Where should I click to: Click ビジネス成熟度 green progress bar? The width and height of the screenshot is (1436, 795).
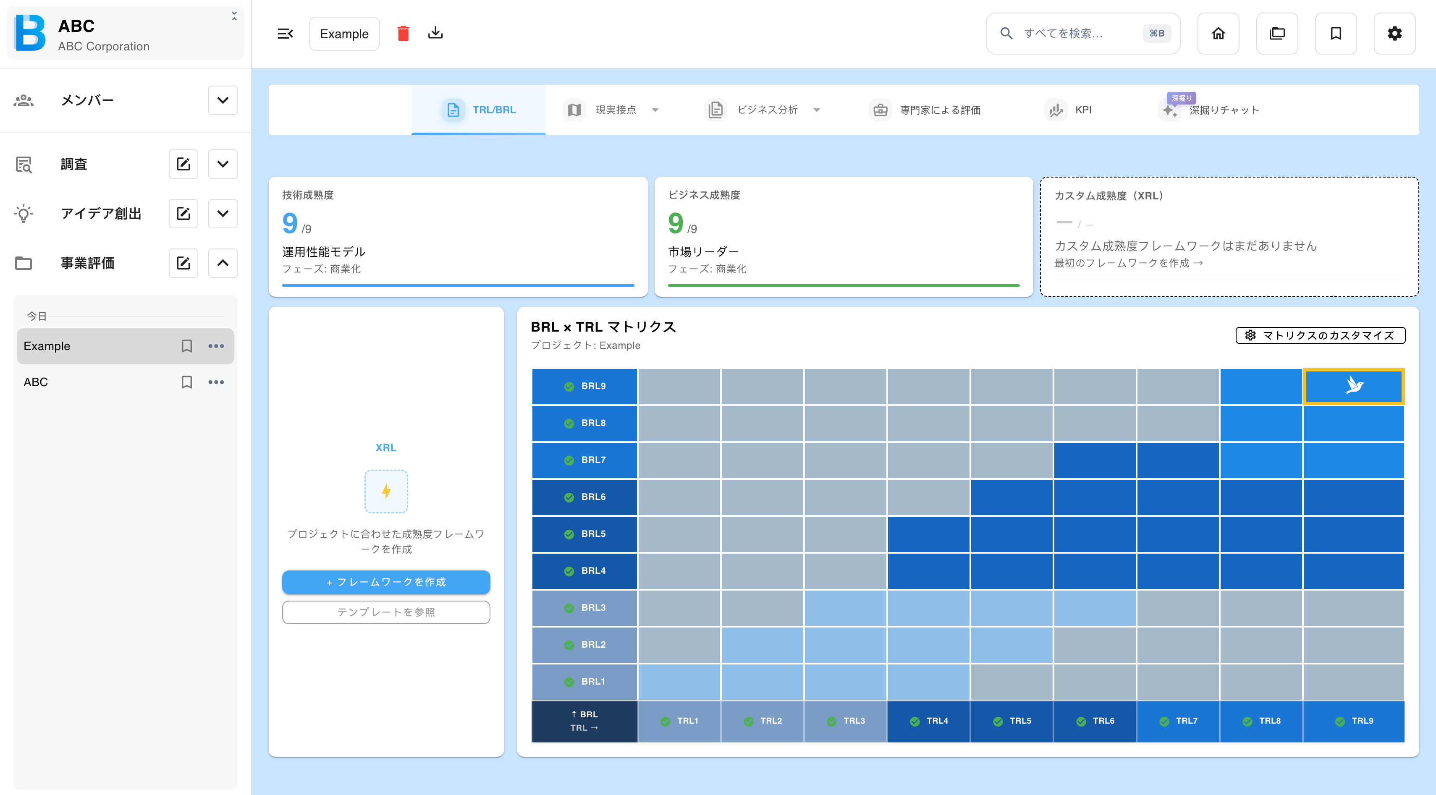(x=844, y=285)
